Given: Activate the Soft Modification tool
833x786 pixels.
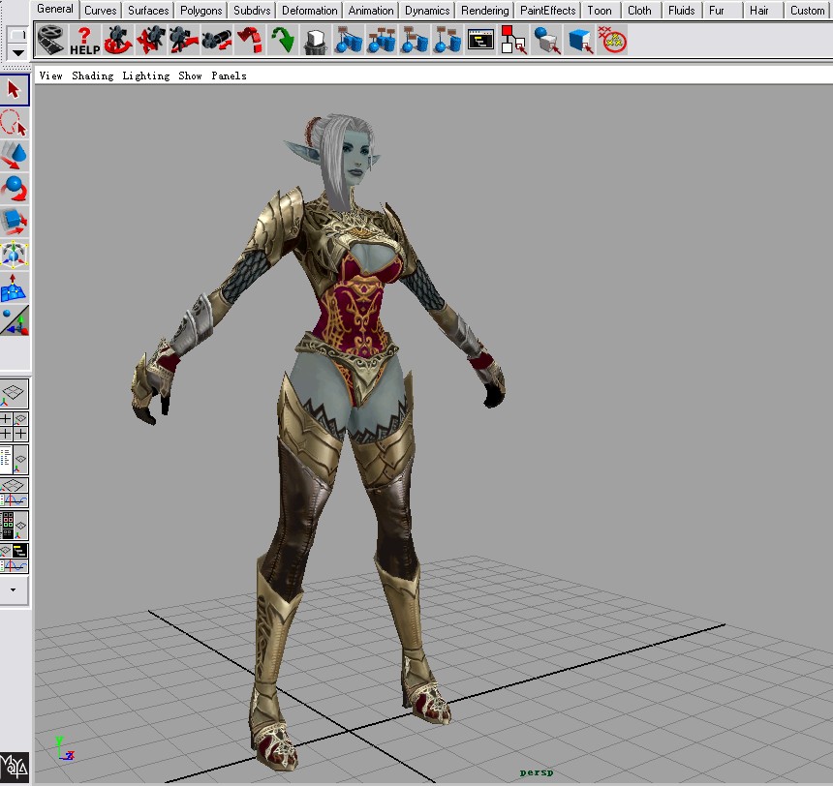Looking at the screenshot, I should 15,287.
